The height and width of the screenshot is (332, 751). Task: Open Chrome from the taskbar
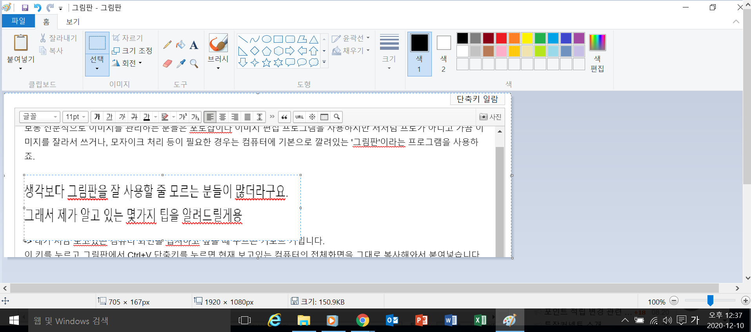pyautogui.click(x=362, y=321)
